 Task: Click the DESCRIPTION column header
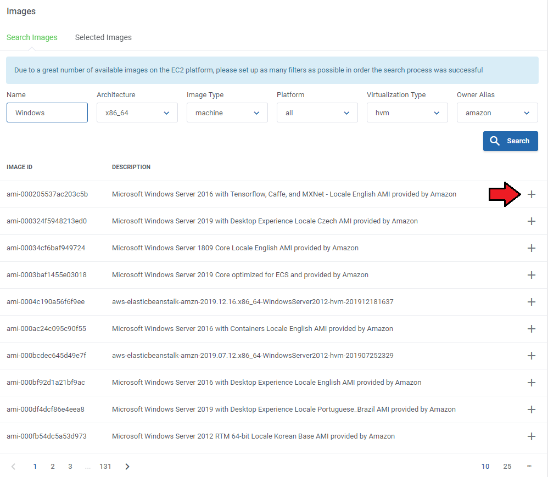point(131,167)
